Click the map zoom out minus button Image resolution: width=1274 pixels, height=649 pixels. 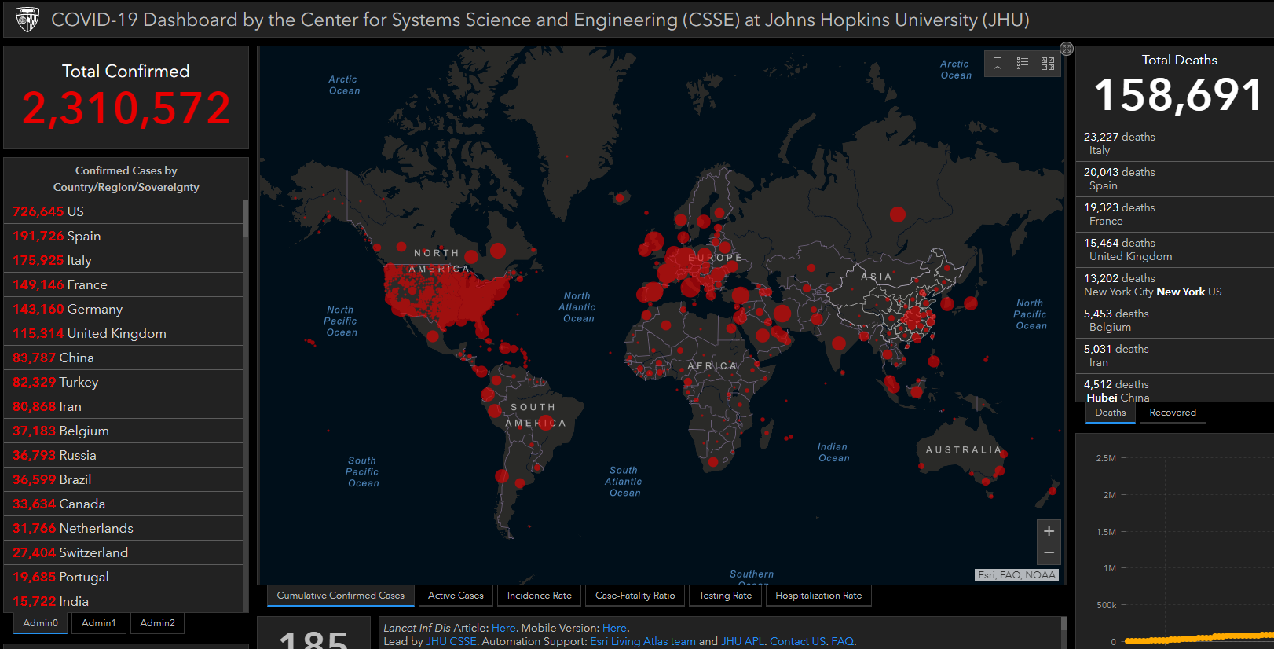(1049, 553)
